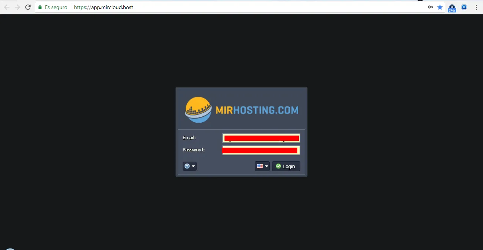The height and width of the screenshot is (250, 483).
Task: Click the saved password key icon
Action: click(x=431, y=7)
